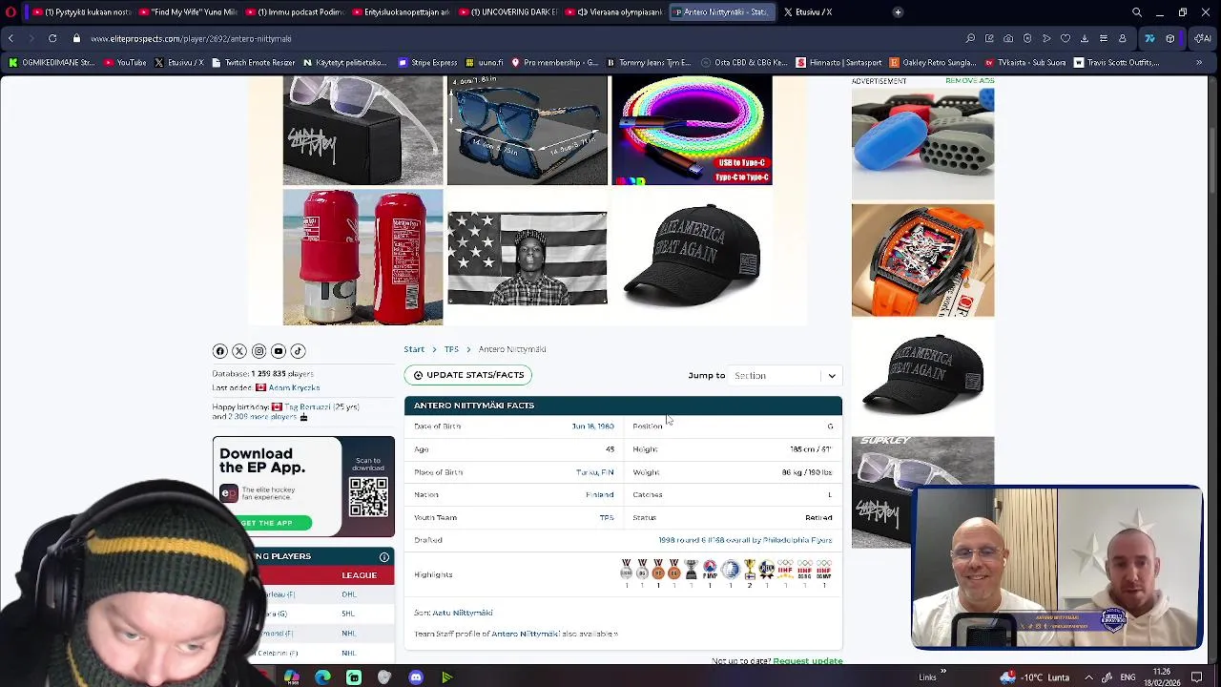
Task: Open the red soda cans advertisement
Action: click(x=362, y=257)
